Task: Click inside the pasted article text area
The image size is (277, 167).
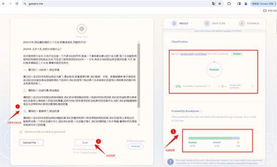Action: [x=80, y=83]
